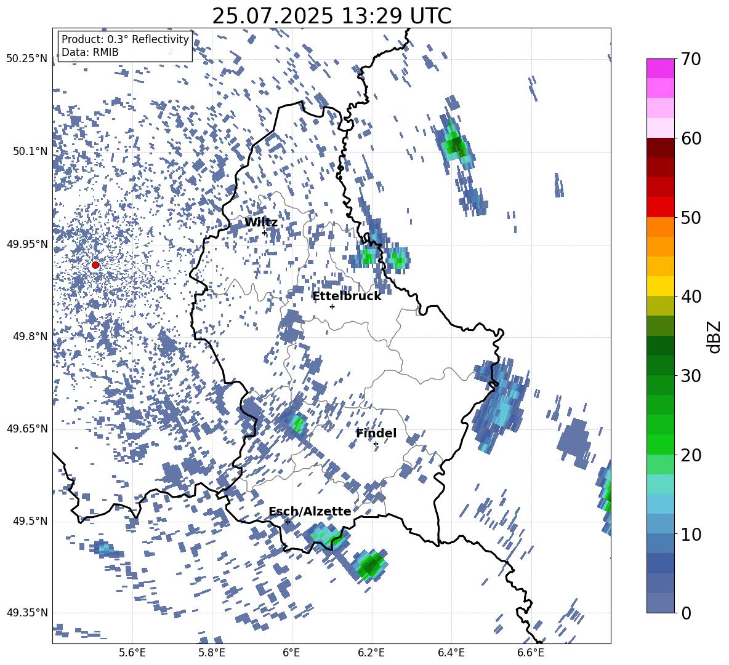Click the 49.8°N latitude label
Viewport: 729px width, 665px height.
tap(30, 336)
